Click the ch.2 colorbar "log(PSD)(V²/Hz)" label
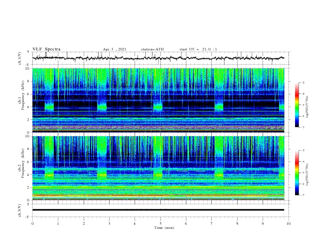 coord(307,174)
